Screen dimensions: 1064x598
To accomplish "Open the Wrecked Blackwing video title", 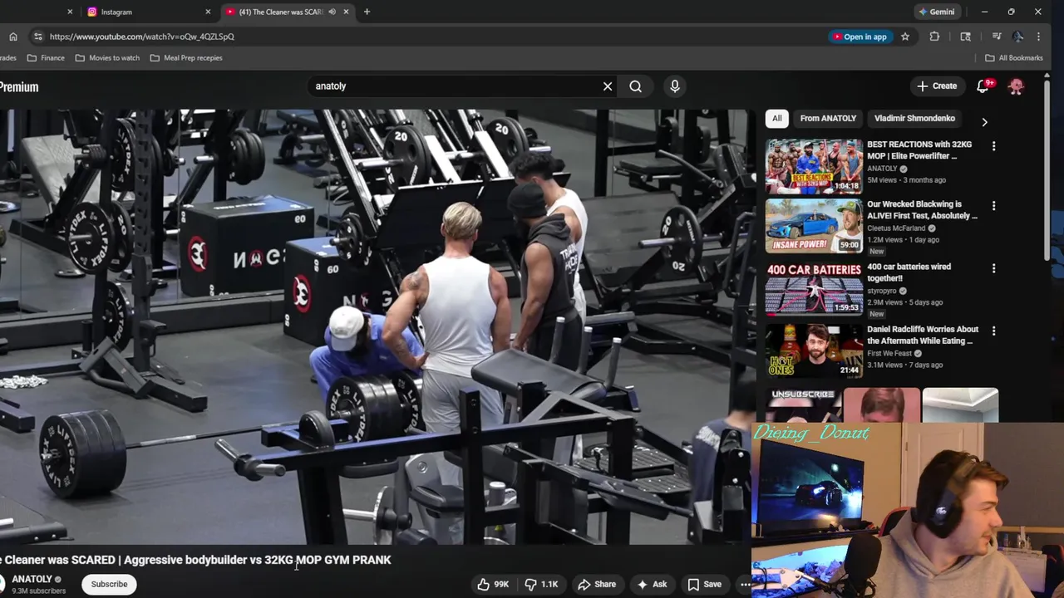I will (x=922, y=210).
